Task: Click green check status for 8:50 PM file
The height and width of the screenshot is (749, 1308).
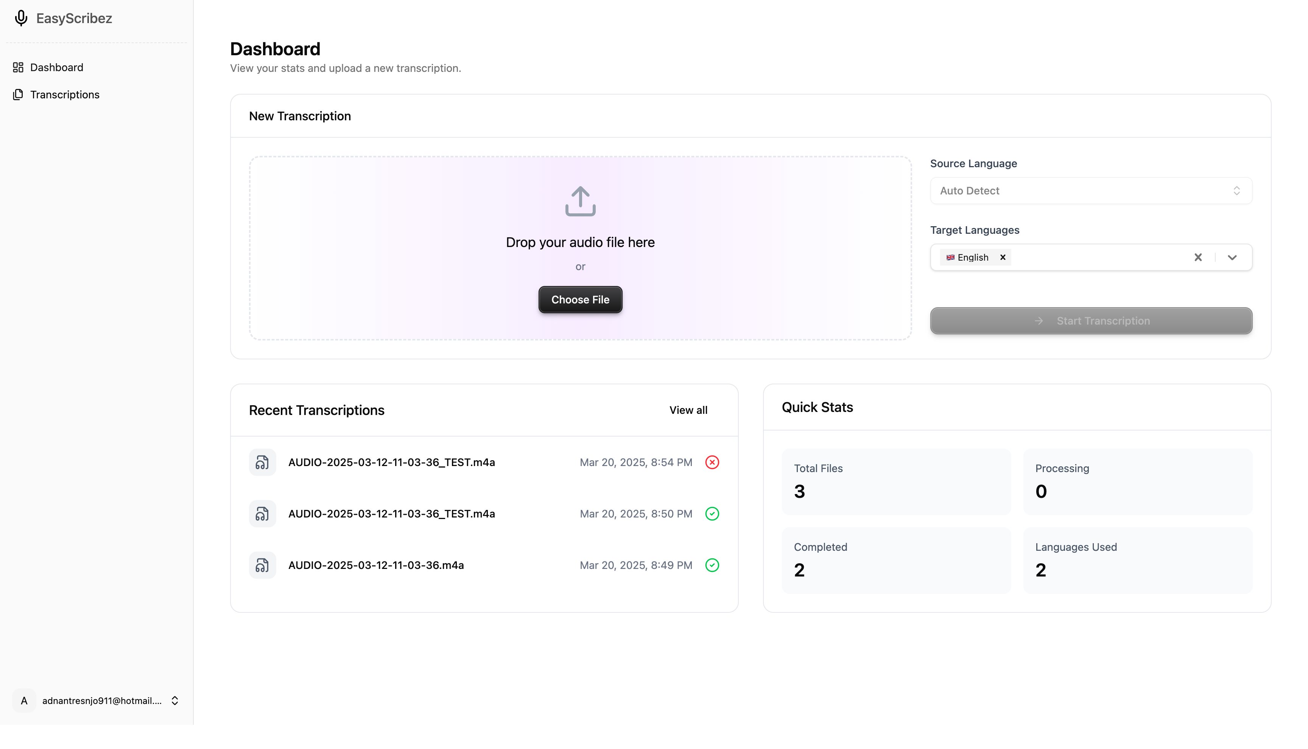Action: [x=712, y=513]
